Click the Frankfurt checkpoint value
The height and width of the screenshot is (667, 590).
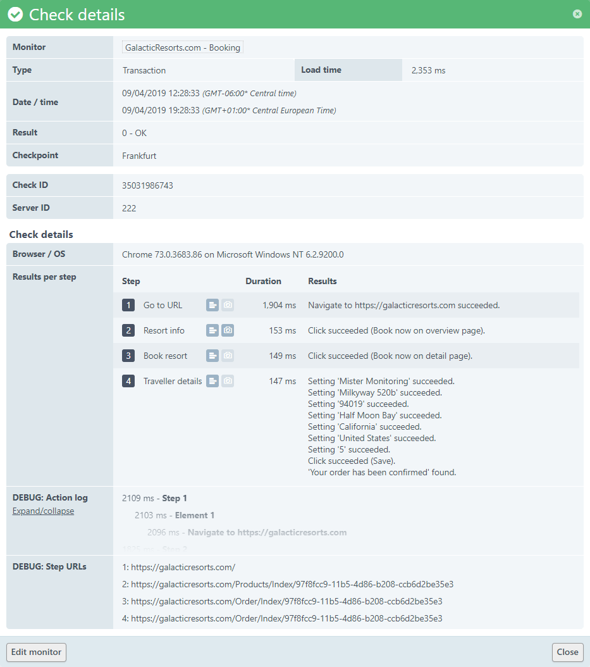click(x=139, y=156)
